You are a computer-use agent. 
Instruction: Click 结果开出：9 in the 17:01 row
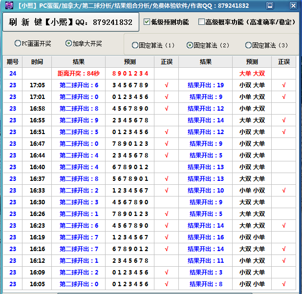click(x=206, y=97)
